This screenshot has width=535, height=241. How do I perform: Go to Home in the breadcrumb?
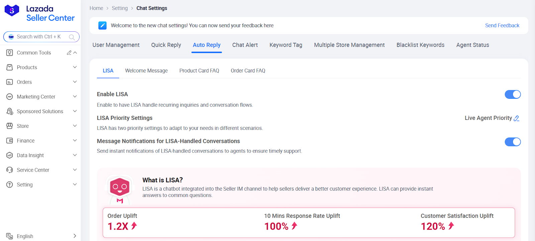(96, 8)
